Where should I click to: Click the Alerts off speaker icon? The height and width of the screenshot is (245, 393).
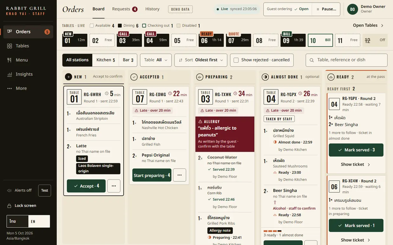point(10,190)
